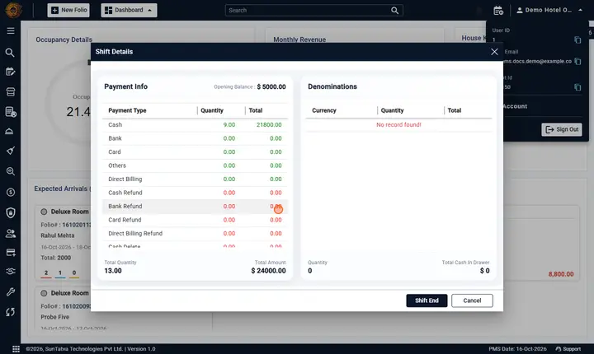Screen dimensions: 594x354
Task: Click the PMS Date in footer
Action: click(x=517, y=349)
